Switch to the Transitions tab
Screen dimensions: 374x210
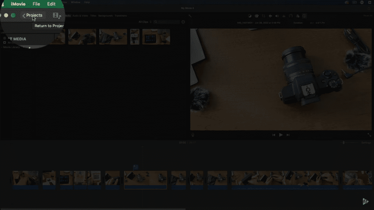[121, 16]
